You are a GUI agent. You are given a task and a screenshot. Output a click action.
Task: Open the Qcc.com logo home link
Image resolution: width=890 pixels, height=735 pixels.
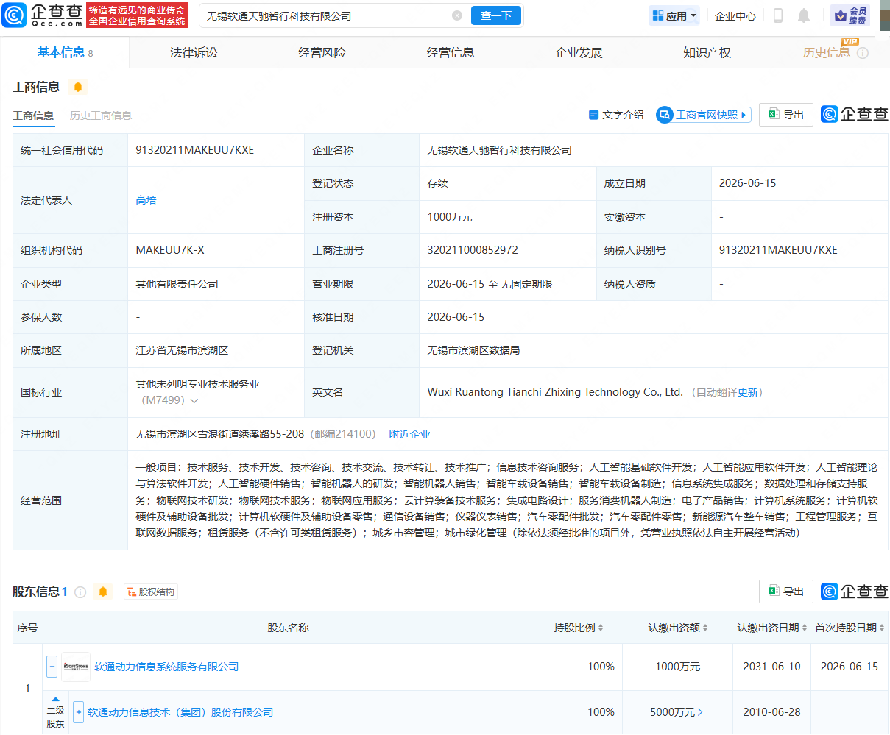click(x=43, y=15)
